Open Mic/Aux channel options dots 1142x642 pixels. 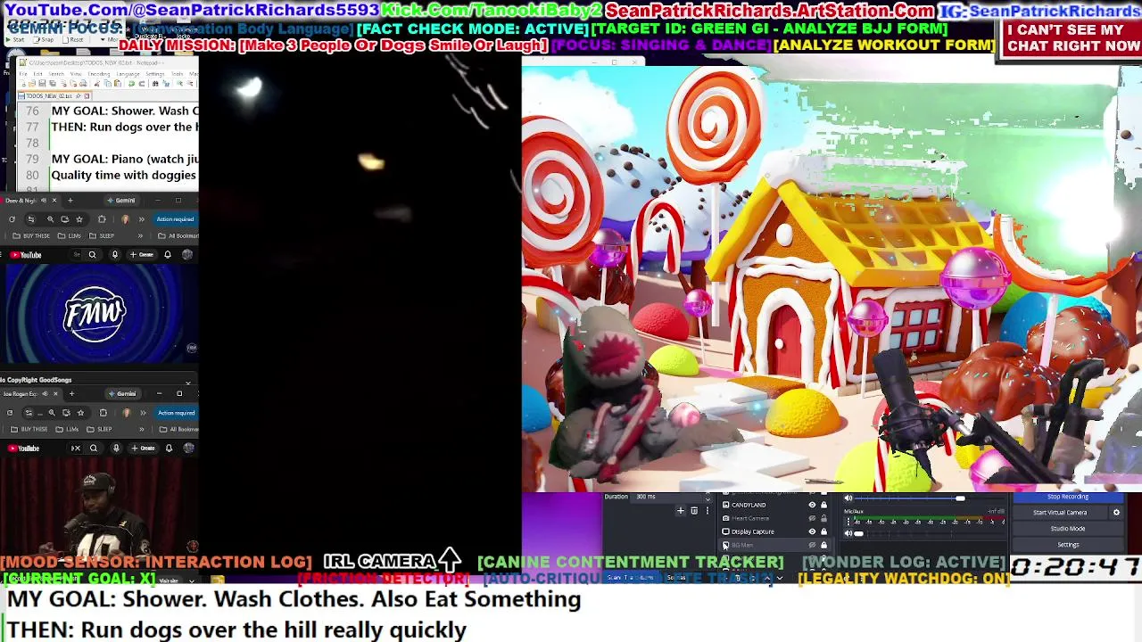(x=848, y=522)
